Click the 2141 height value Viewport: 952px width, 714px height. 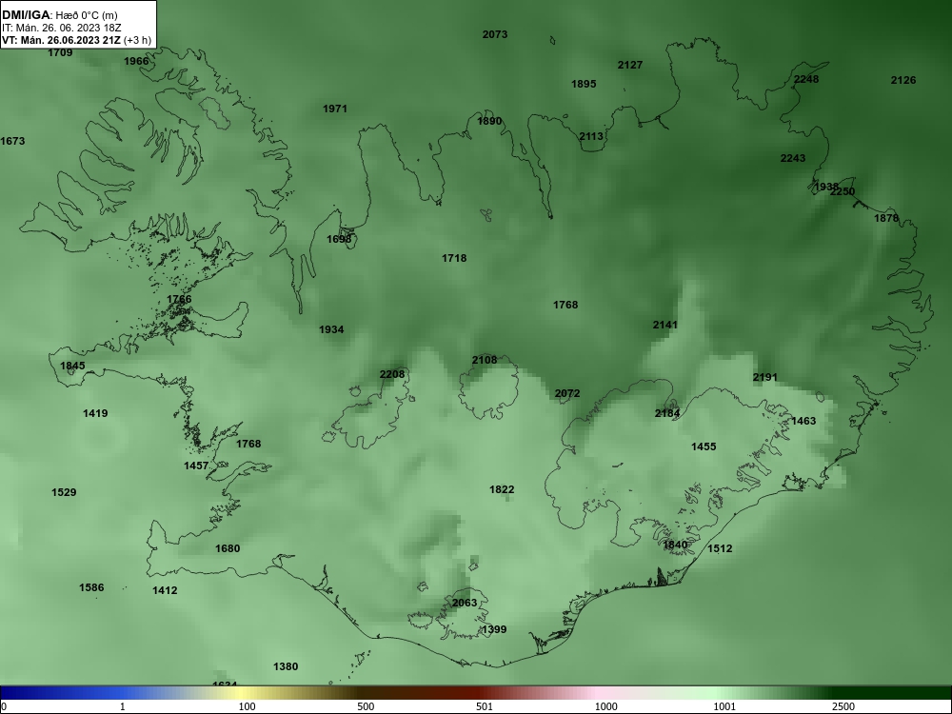(x=665, y=326)
